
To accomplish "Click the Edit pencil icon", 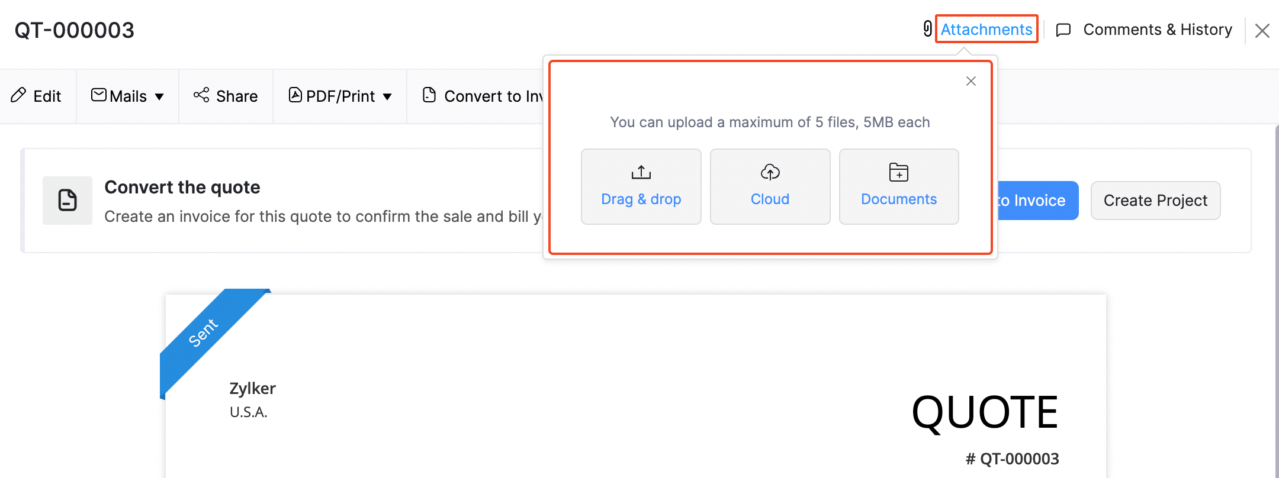I will click(19, 95).
